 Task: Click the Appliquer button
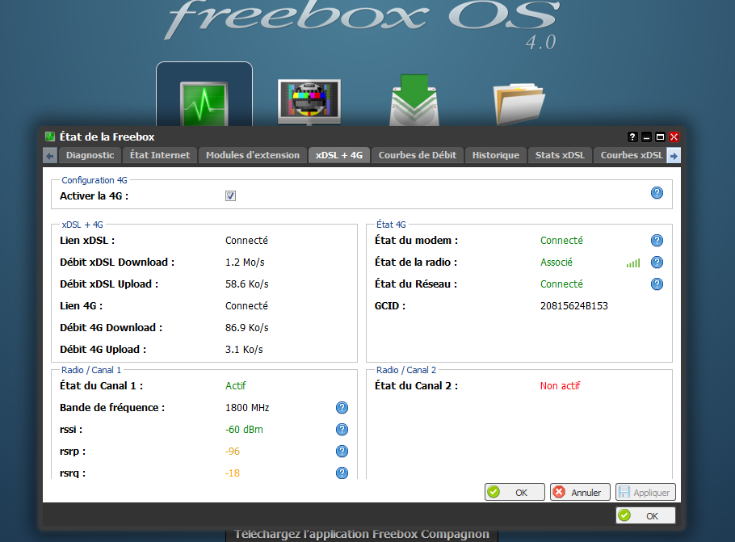pyautogui.click(x=645, y=492)
